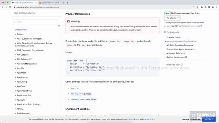The height and width of the screenshot is (123, 219).
Task: Expand the AppSync section
Action: (20, 100)
